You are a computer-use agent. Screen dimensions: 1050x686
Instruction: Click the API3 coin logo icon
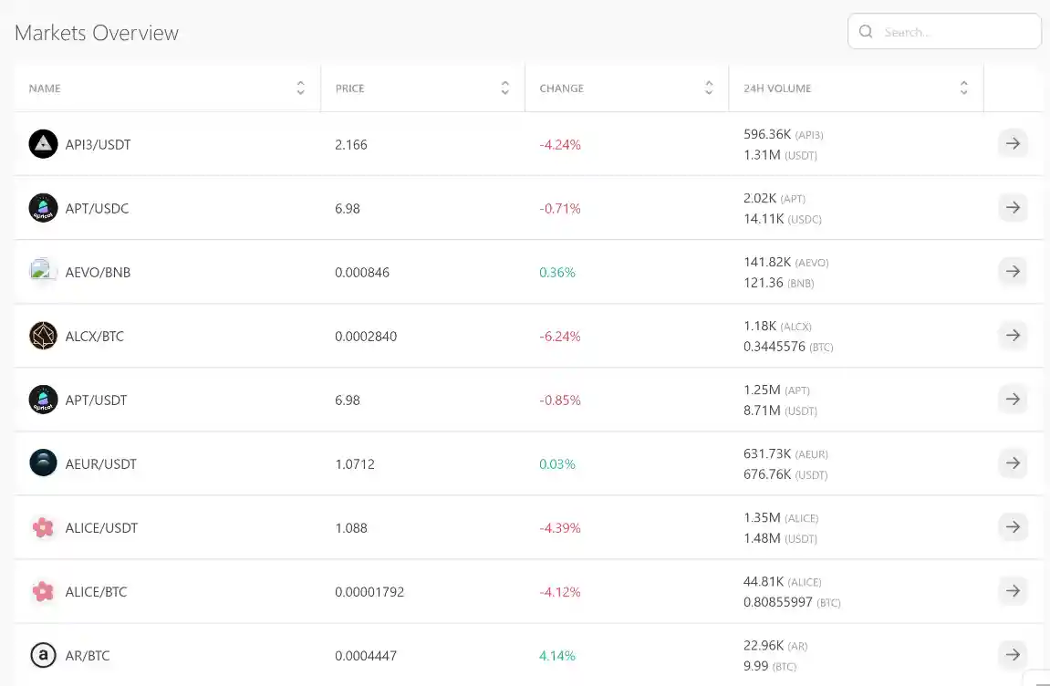43,144
